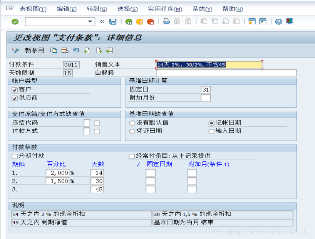This screenshot has height=239, width=315.
Task: Click the First Page icon
Action: coord(204,21)
